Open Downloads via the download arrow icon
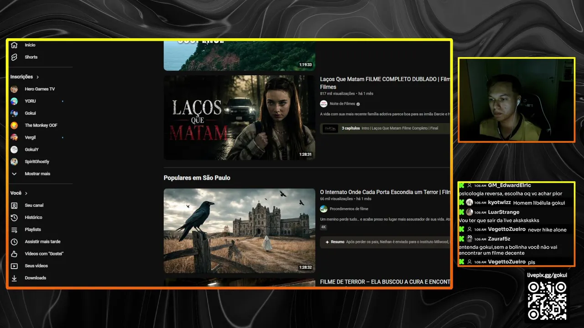 [14, 278]
